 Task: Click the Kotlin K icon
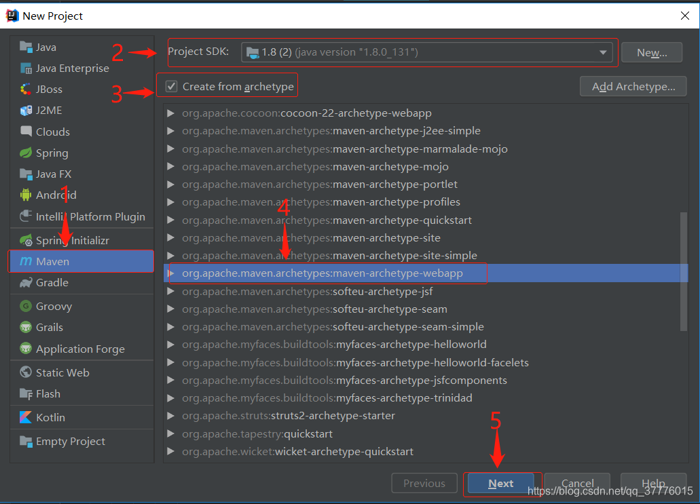coord(26,417)
